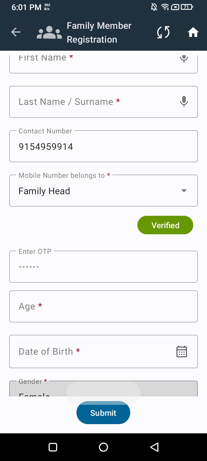Tap the green Verified button
This screenshot has width=207, height=461.
pyautogui.click(x=165, y=225)
